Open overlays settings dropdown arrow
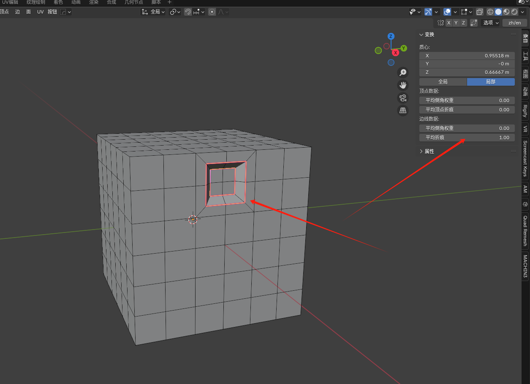Image resolution: width=530 pixels, height=384 pixels. (x=455, y=12)
